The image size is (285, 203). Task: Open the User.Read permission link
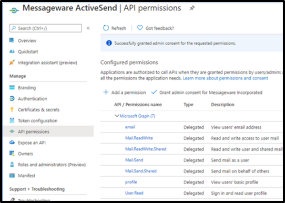(134, 193)
